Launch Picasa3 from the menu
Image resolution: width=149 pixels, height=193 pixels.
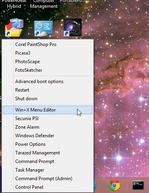[x=48, y=53]
